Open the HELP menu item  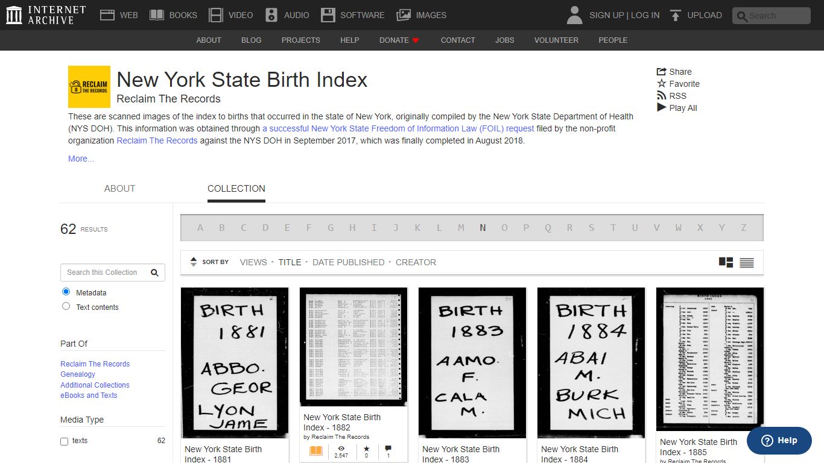pyautogui.click(x=350, y=40)
